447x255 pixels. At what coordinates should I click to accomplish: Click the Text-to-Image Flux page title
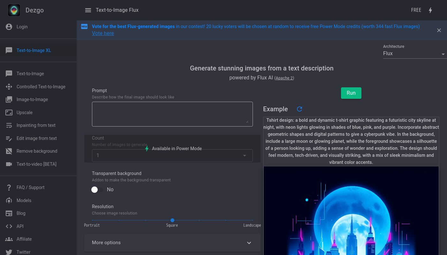[117, 10]
